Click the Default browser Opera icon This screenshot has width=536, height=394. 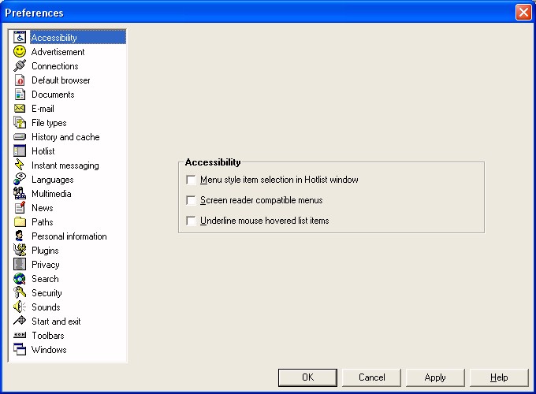pos(20,80)
